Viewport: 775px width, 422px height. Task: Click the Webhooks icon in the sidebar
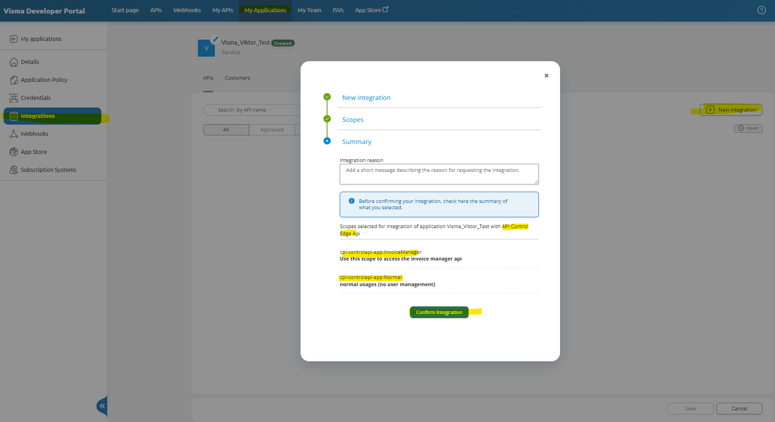tap(14, 134)
